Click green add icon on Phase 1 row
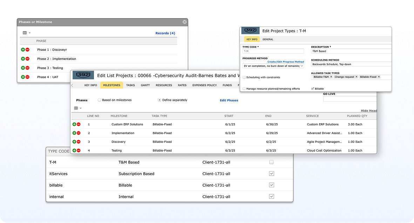The height and width of the screenshot is (223, 414). point(23,50)
